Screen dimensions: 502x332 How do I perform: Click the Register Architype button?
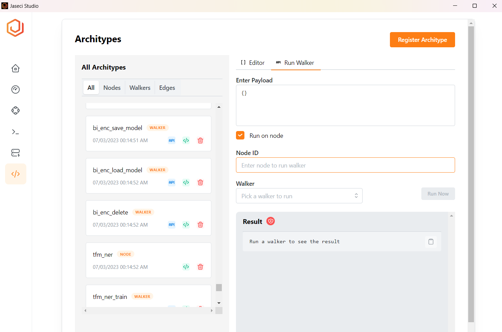click(422, 40)
